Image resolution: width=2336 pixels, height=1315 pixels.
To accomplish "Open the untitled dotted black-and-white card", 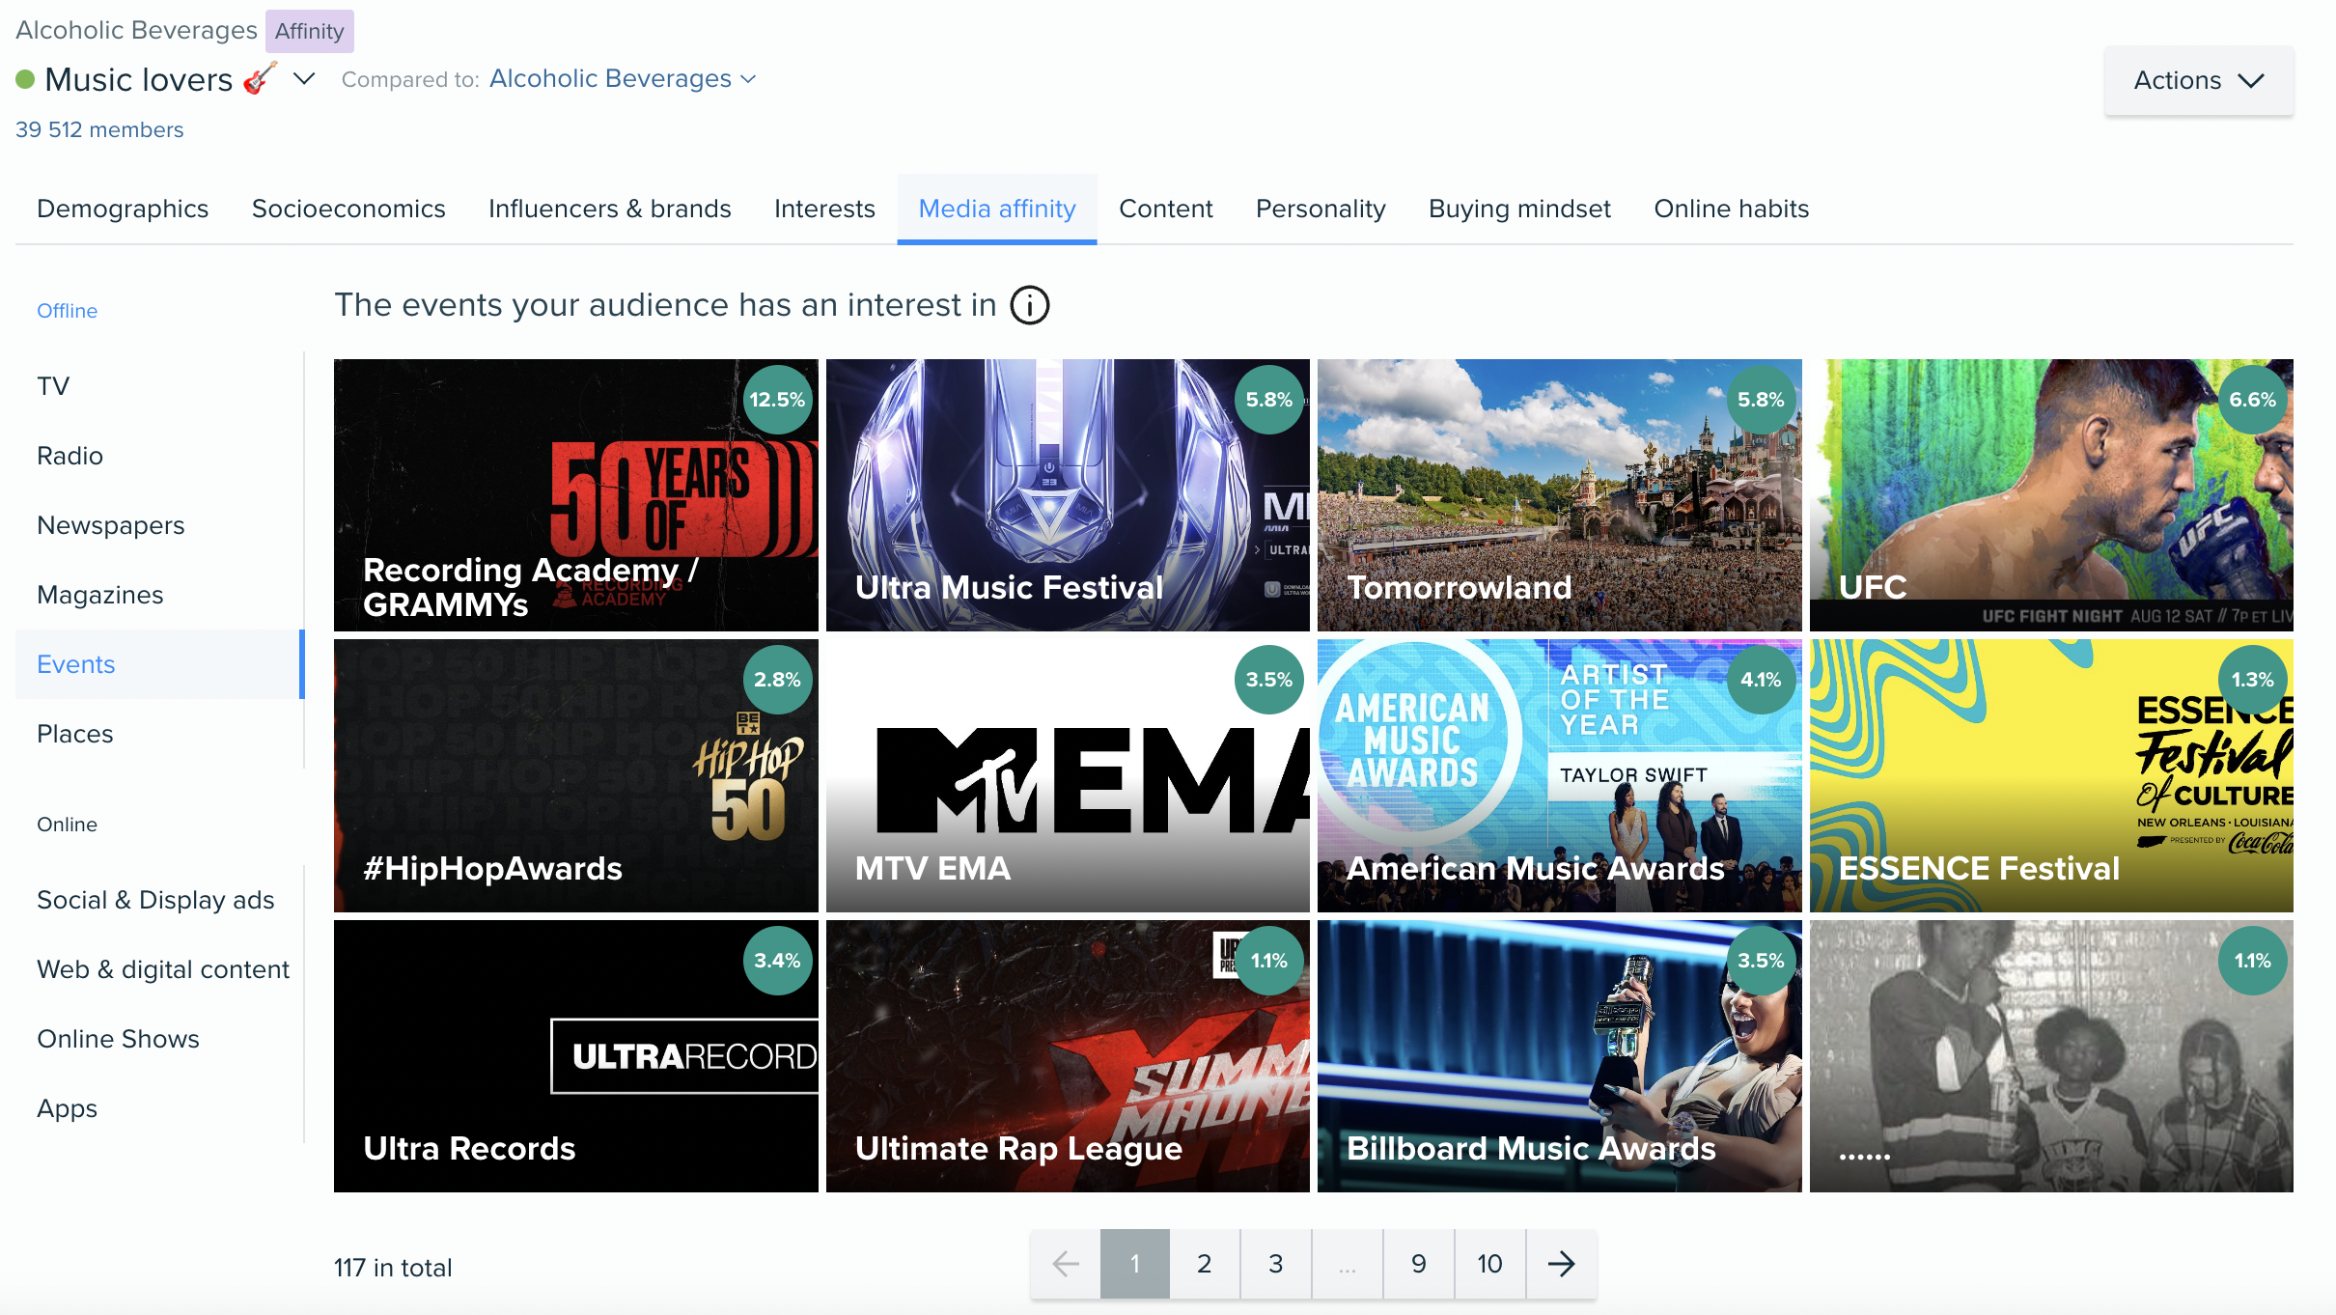I will click(2051, 1056).
